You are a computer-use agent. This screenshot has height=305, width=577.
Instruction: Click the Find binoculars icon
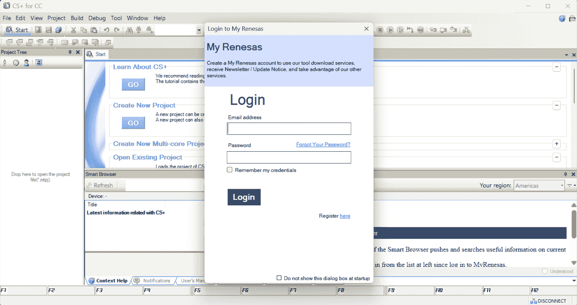129,30
